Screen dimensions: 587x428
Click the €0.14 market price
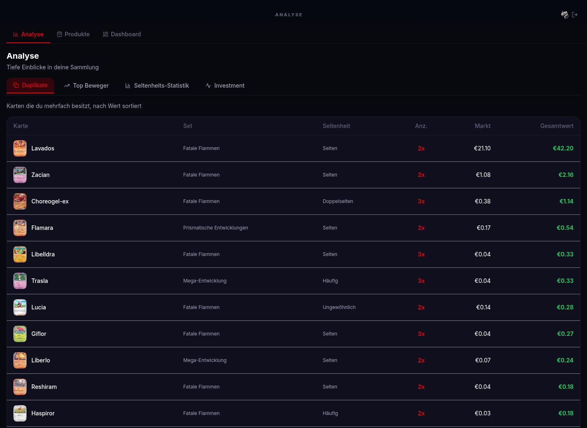coord(483,307)
